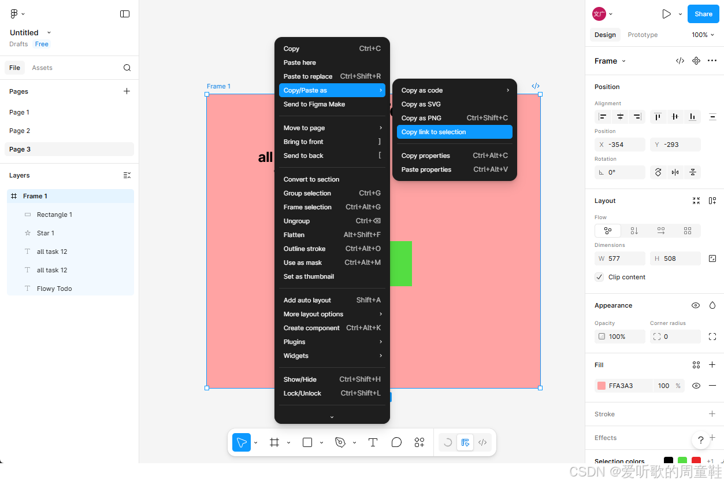
Task: Open the Figma main menu logo
Action: 14,14
